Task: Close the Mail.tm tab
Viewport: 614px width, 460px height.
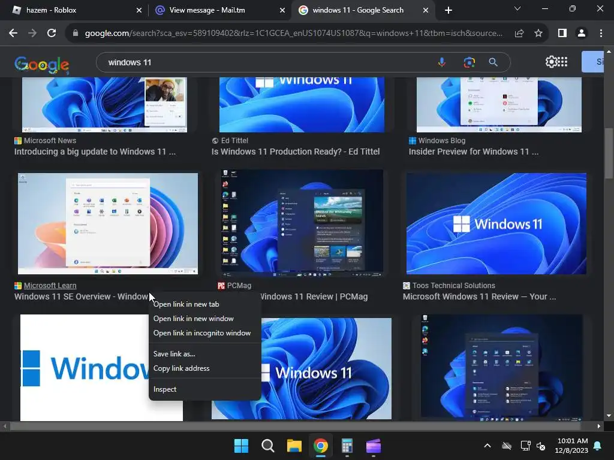Action: (282, 11)
